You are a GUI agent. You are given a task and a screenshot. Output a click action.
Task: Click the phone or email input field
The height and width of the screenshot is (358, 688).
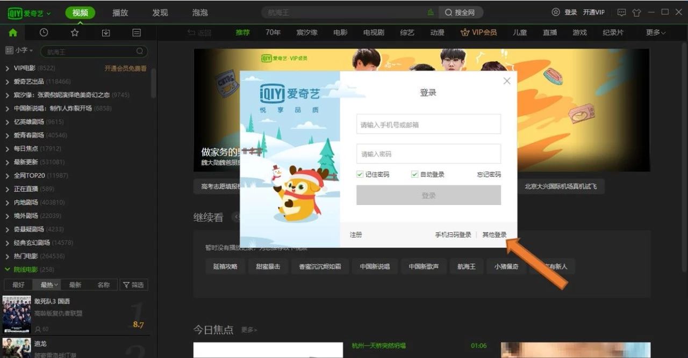[x=428, y=124]
